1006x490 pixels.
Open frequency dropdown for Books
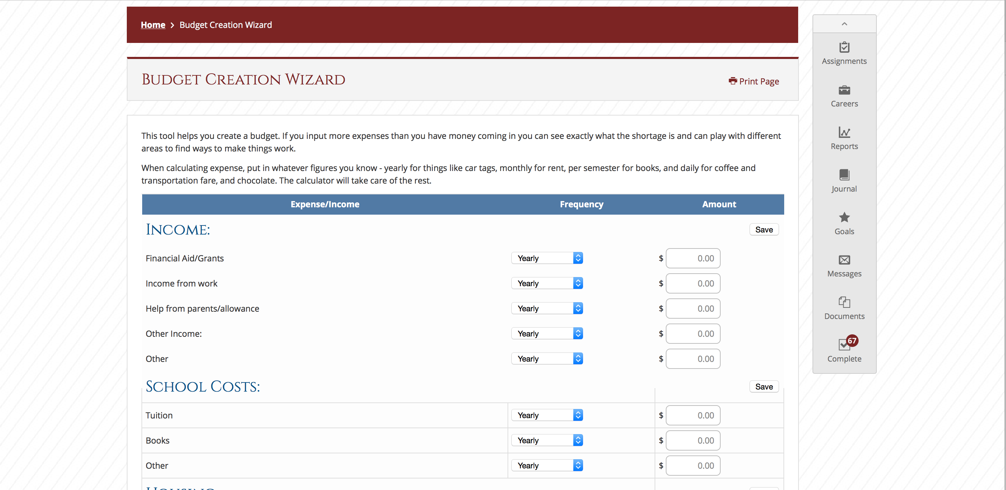[547, 440]
